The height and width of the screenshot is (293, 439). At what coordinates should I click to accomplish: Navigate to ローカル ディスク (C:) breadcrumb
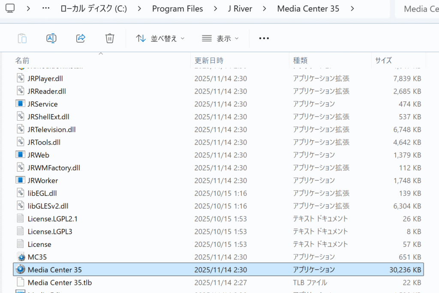tap(94, 9)
